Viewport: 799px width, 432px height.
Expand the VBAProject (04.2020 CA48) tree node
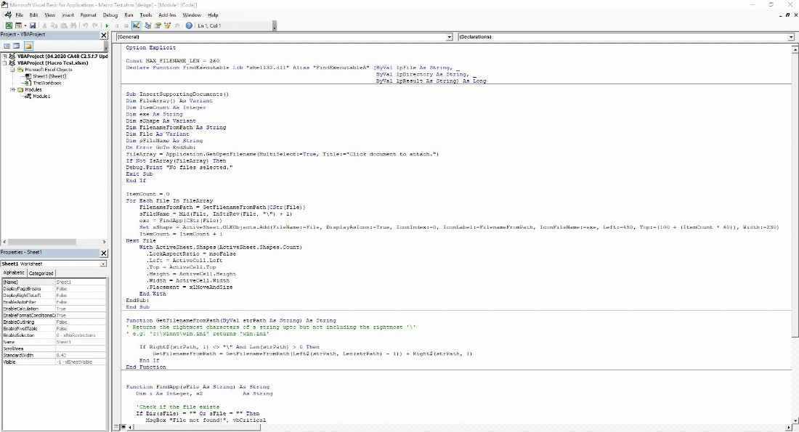coord(5,57)
